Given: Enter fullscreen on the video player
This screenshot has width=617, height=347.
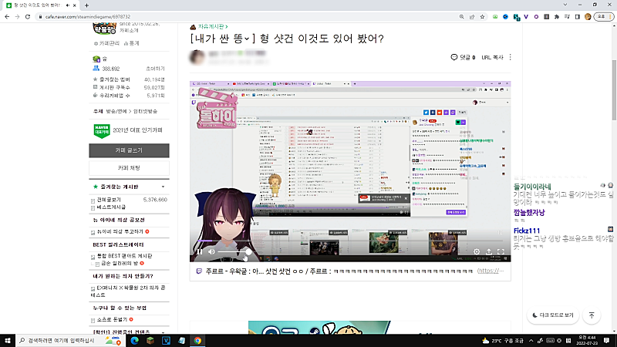Looking at the screenshot, I should click(501, 251).
